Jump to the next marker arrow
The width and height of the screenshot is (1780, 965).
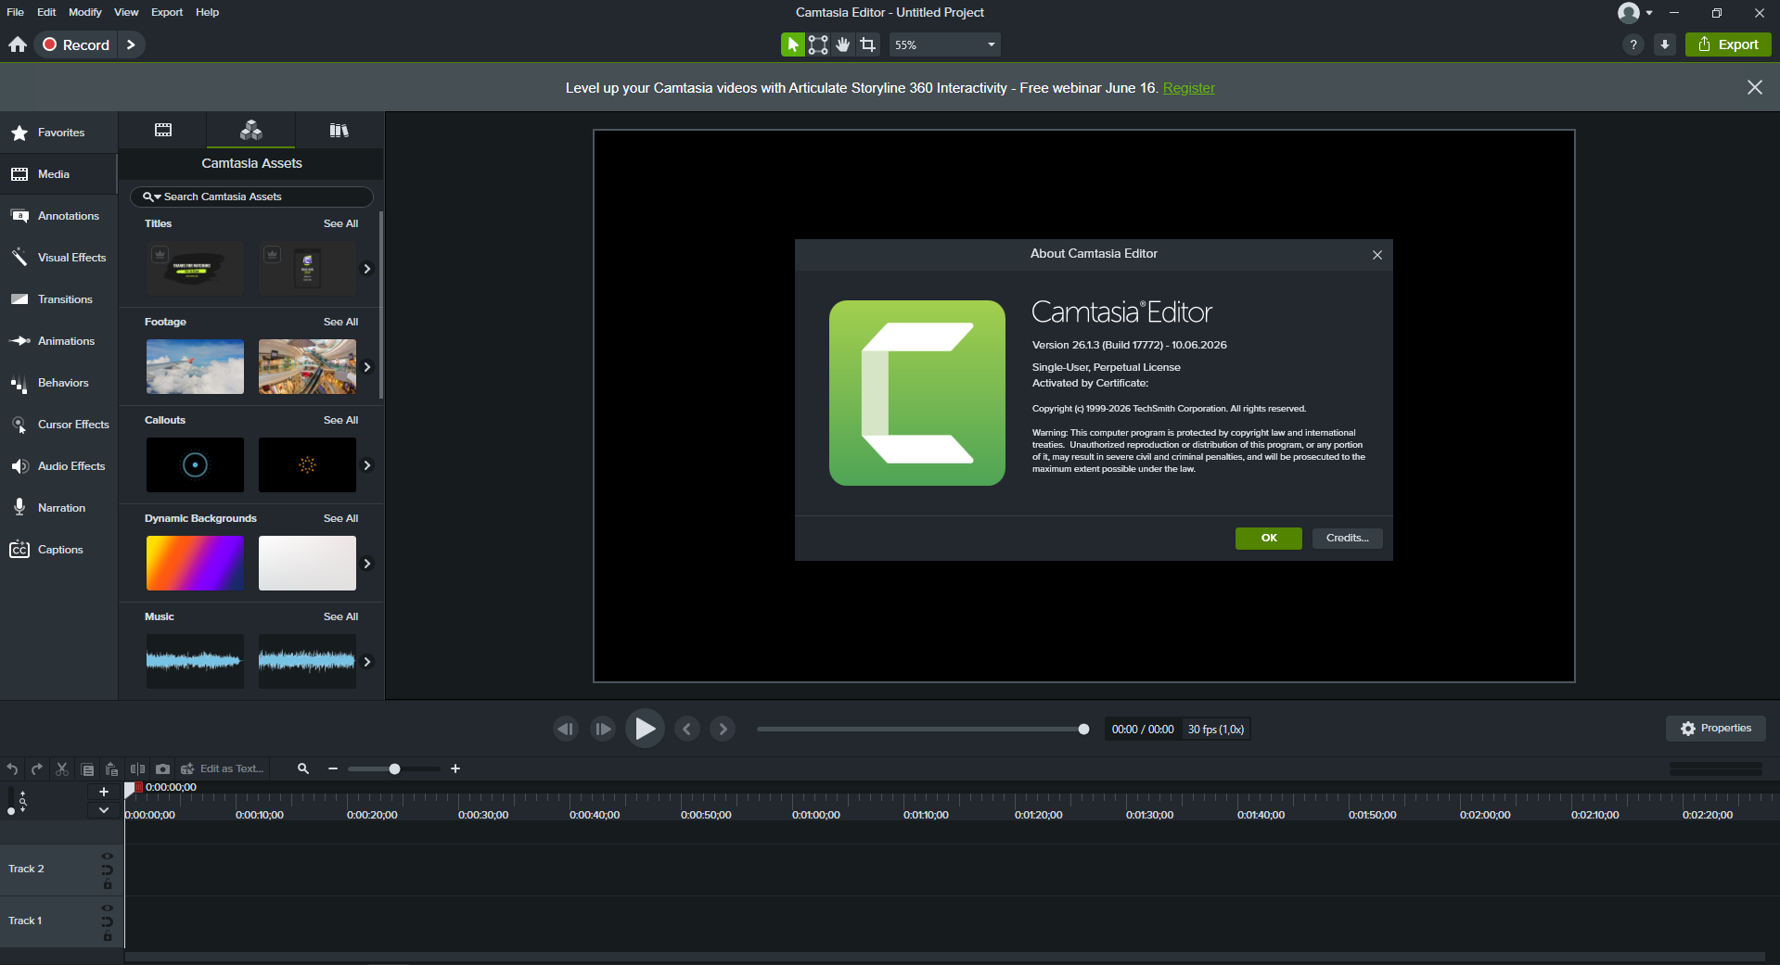(x=724, y=729)
